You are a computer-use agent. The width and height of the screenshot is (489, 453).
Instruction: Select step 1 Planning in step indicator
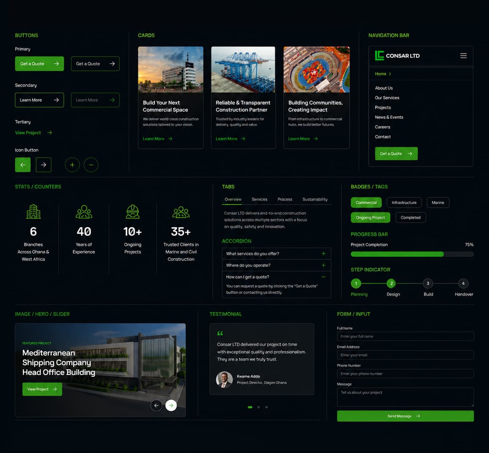coord(356,283)
